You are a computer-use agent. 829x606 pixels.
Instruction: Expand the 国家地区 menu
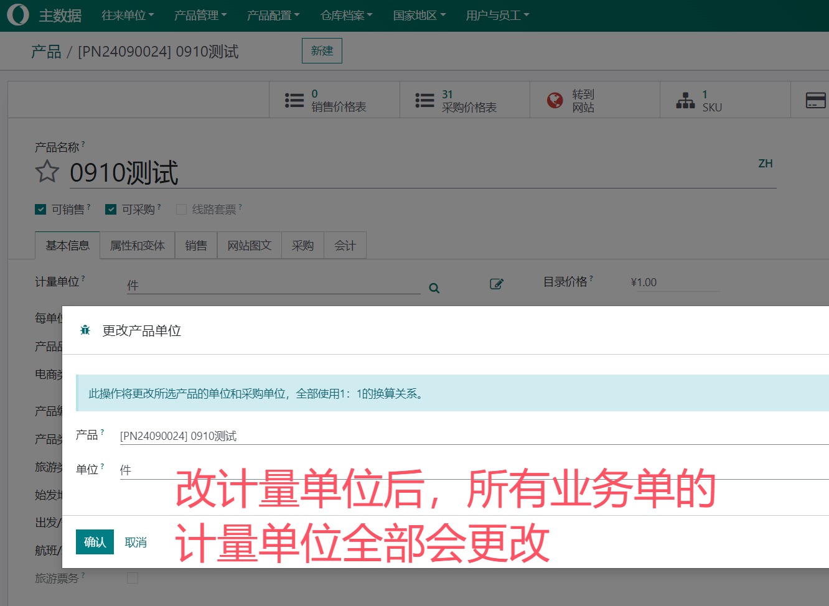point(419,16)
